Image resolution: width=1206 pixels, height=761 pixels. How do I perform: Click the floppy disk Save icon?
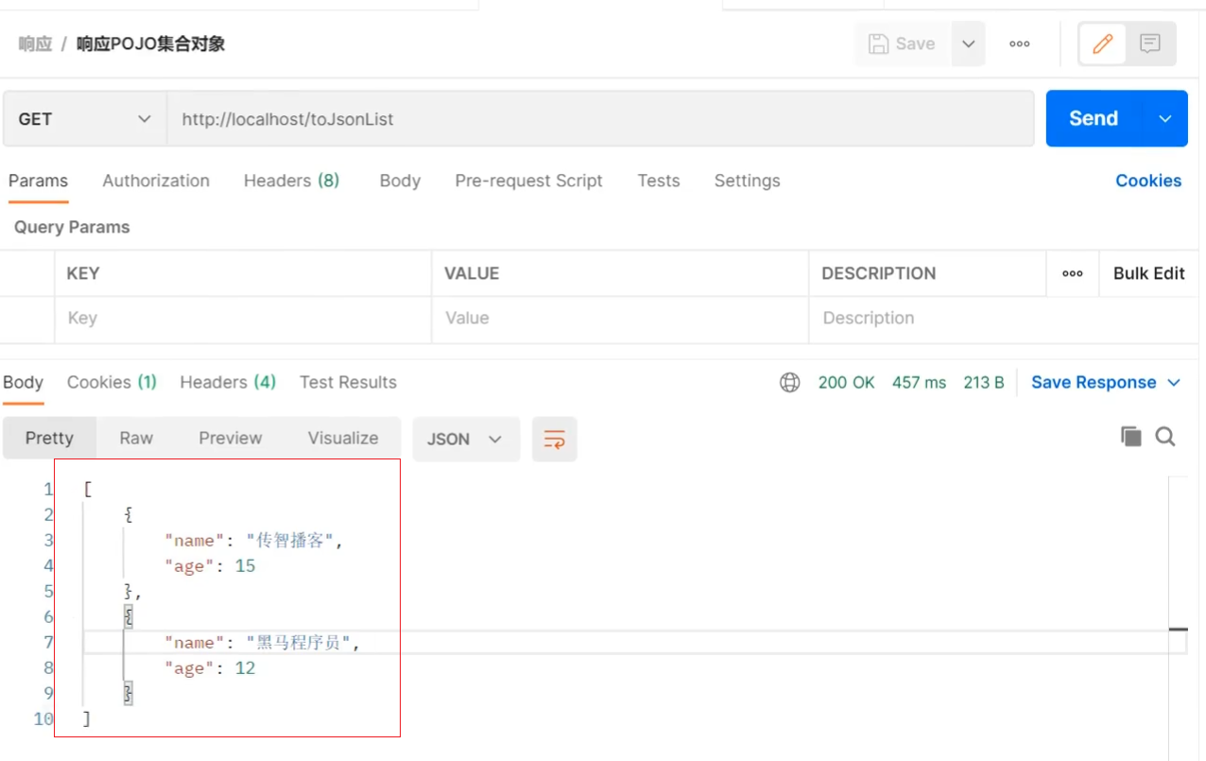(878, 43)
